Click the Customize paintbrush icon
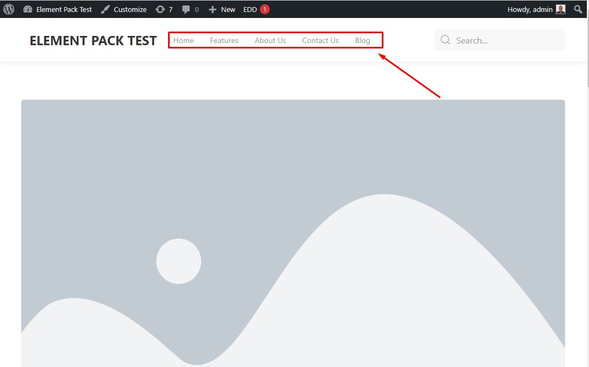Screen dimensions: 589x367 tap(105, 9)
